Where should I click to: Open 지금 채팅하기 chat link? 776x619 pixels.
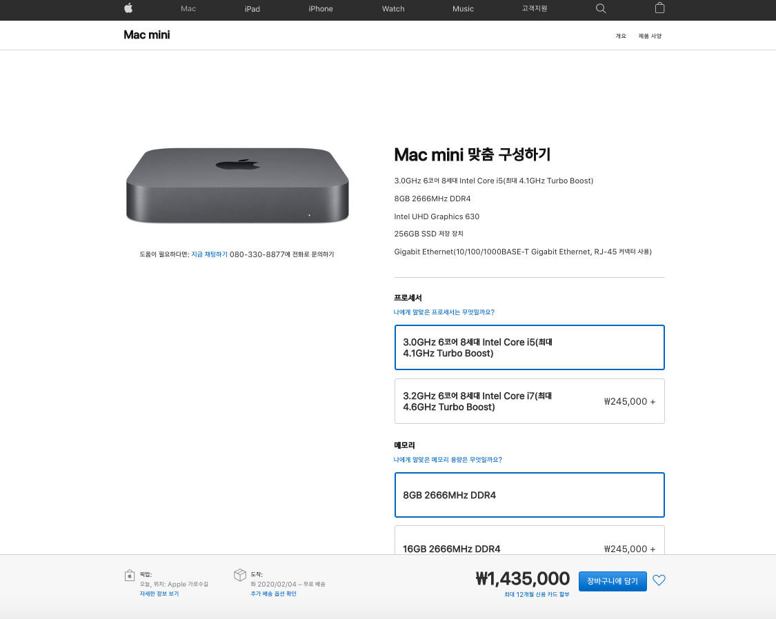point(209,254)
